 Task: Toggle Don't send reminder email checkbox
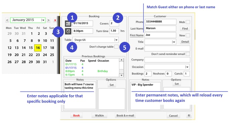(188, 54)
